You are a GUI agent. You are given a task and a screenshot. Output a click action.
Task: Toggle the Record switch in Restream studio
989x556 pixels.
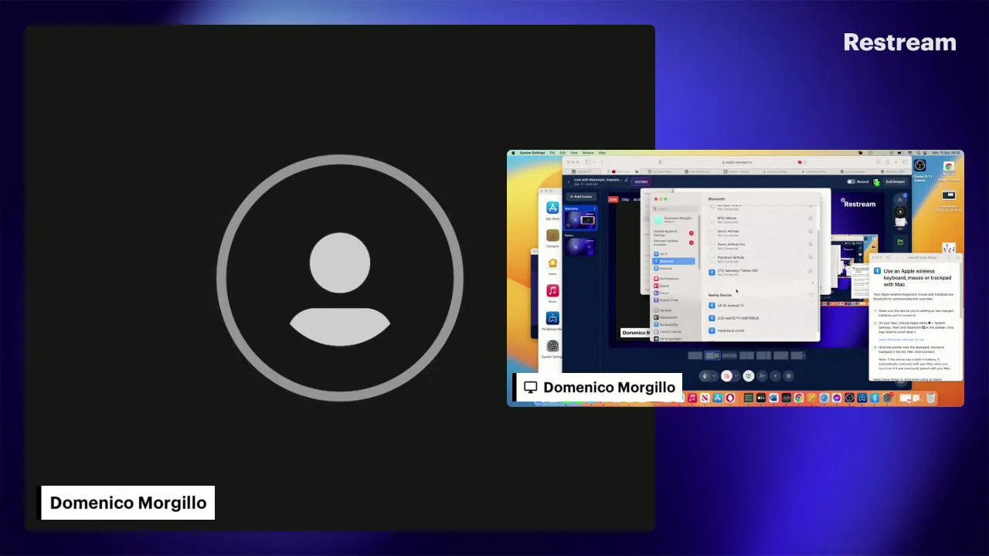851,181
